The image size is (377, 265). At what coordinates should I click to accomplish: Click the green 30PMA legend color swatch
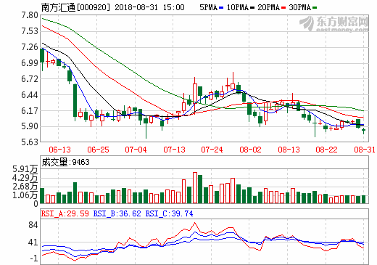tap(315, 8)
